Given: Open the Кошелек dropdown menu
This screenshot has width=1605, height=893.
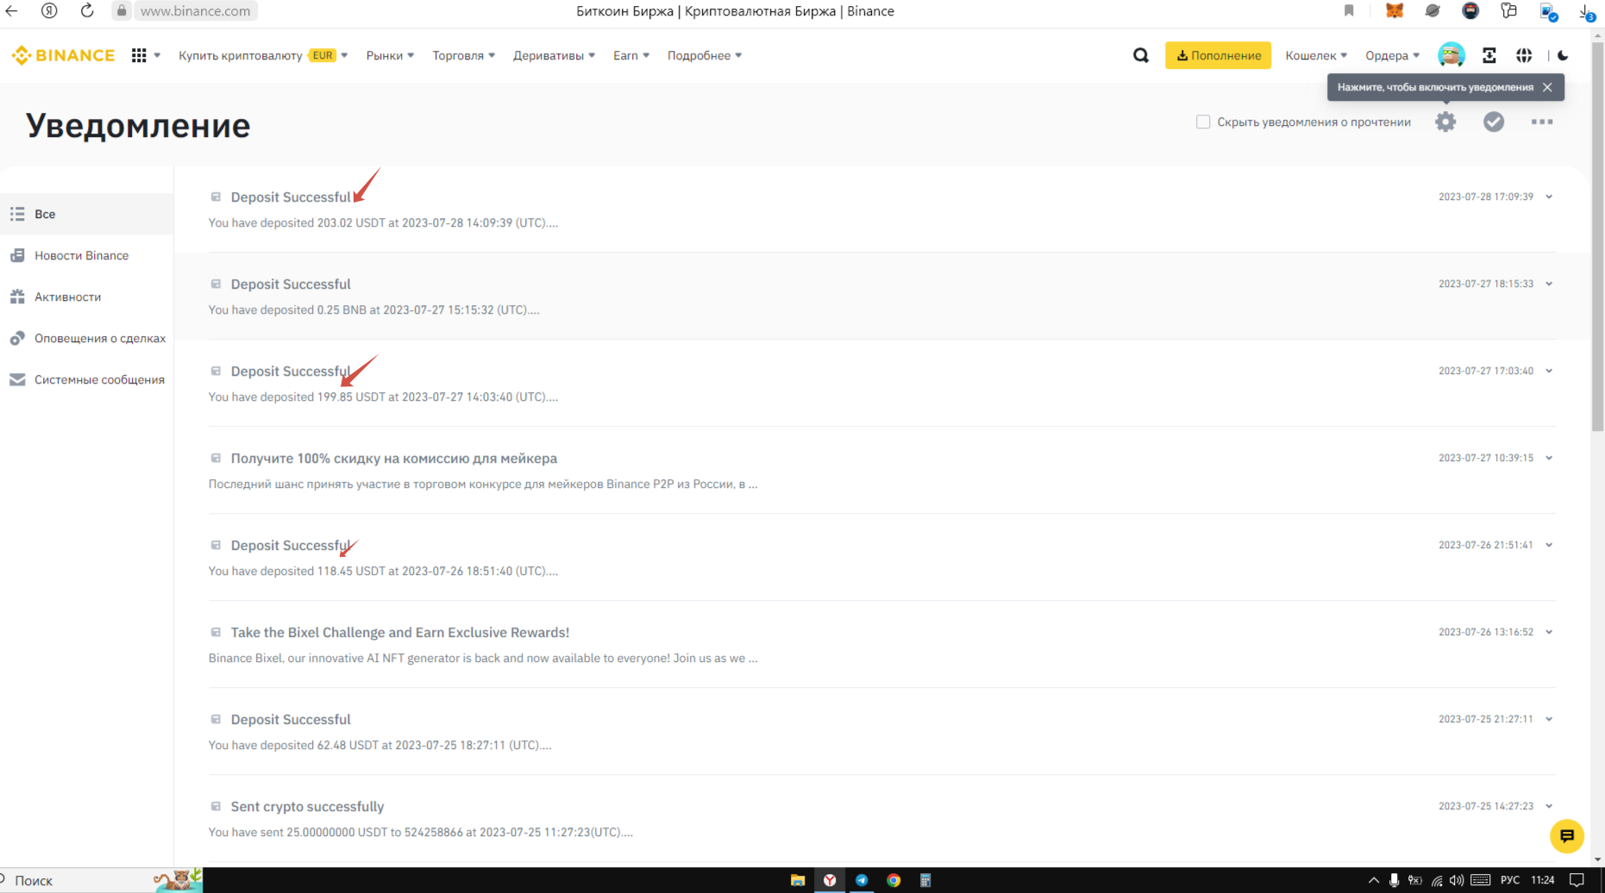Looking at the screenshot, I should pyautogui.click(x=1315, y=56).
